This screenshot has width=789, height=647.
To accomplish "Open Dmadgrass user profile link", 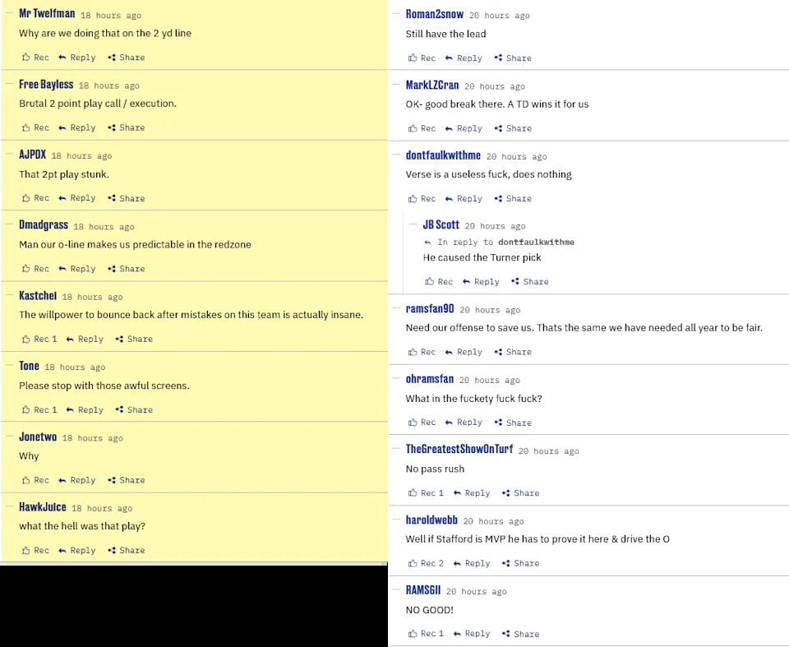I will pos(44,225).
